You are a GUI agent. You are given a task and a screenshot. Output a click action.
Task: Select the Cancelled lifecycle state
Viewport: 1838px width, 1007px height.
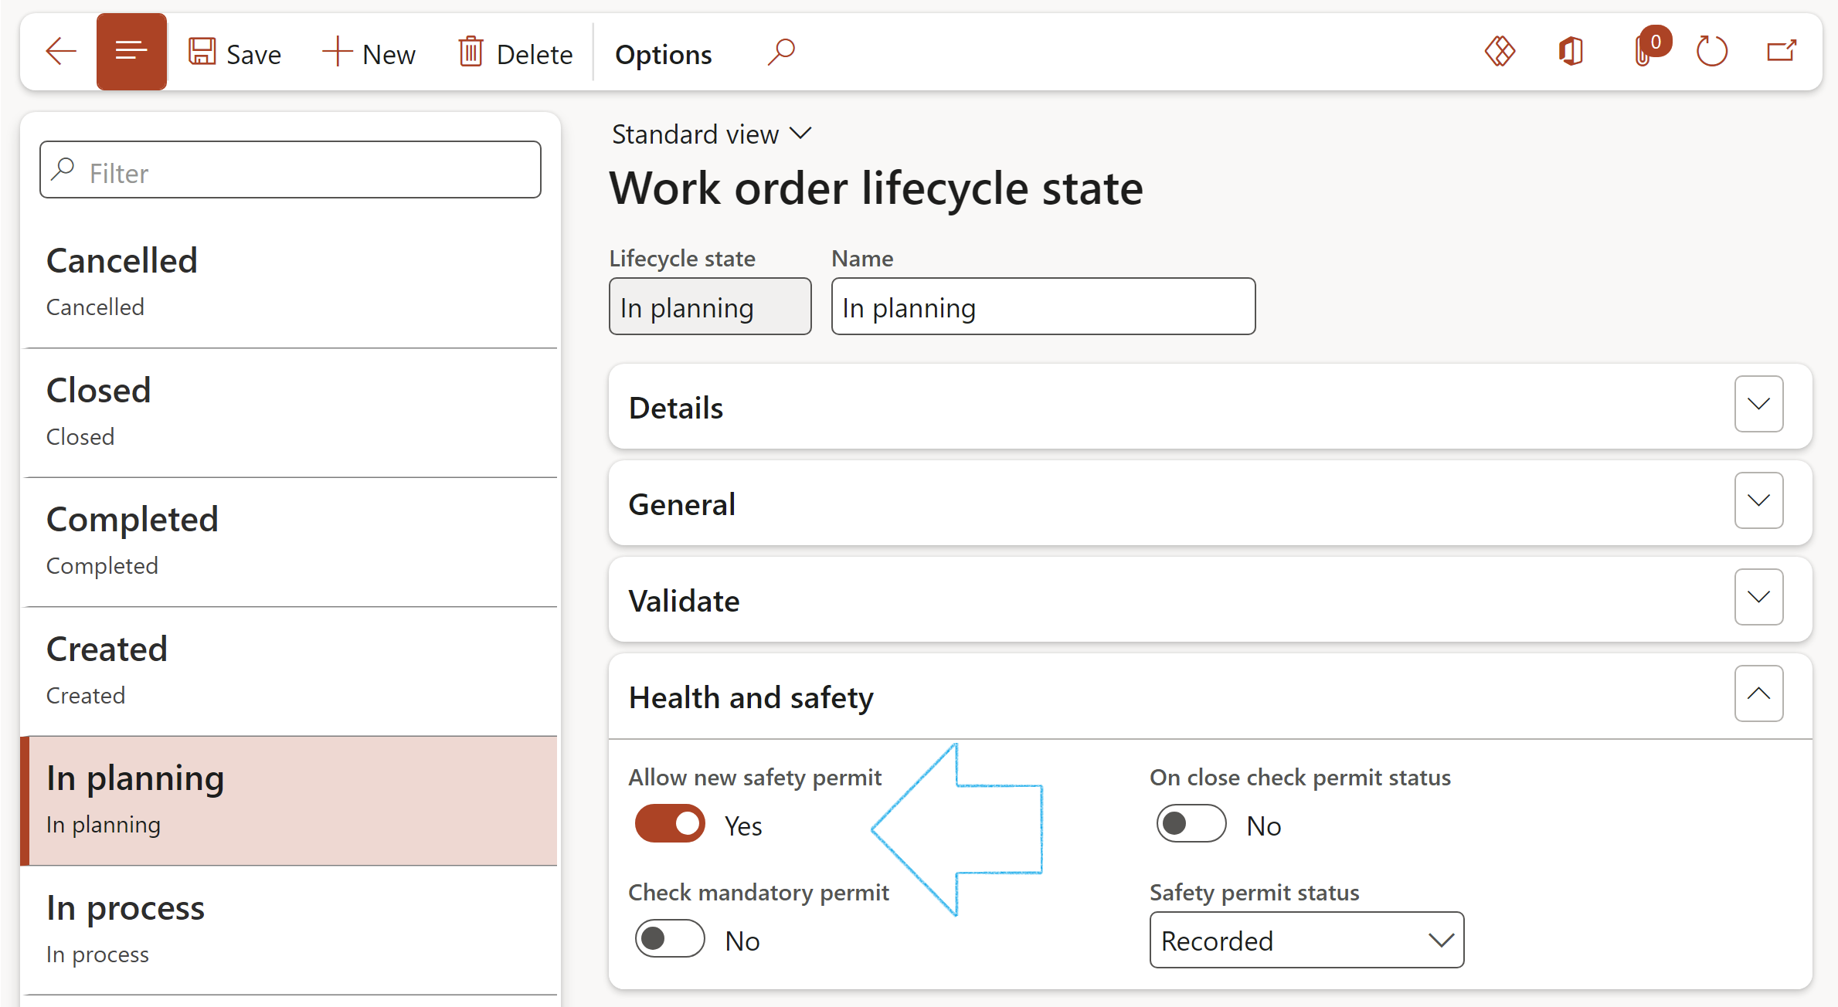click(290, 283)
